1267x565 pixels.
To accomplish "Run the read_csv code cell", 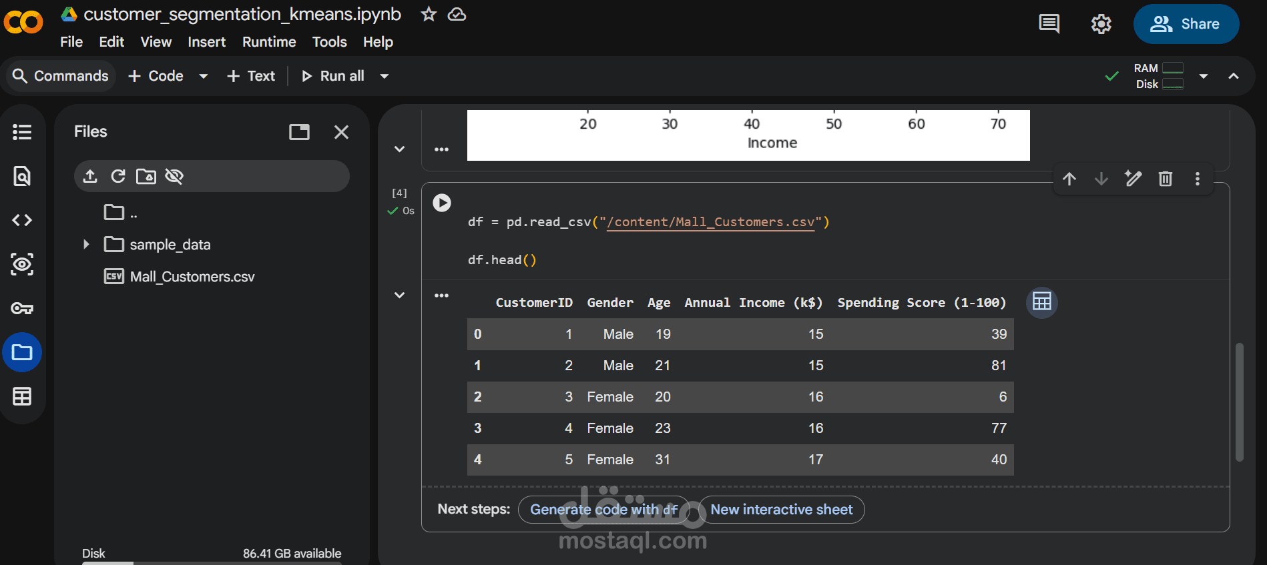I will [442, 203].
